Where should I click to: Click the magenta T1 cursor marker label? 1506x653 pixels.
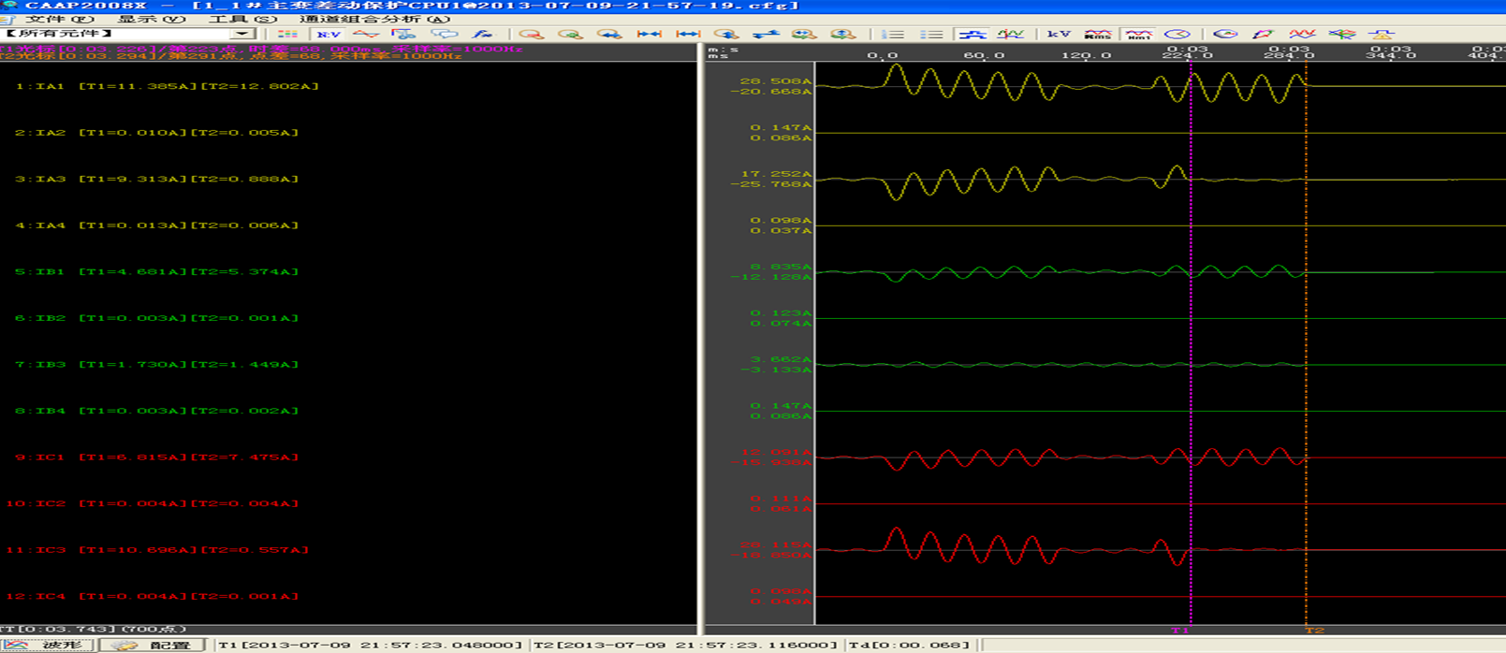click(x=1180, y=631)
